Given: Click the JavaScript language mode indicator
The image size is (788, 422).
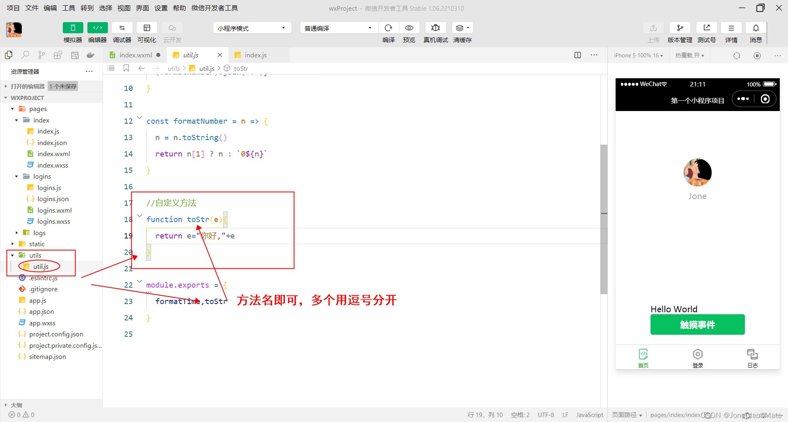Looking at the screenshot, I should (x=589, y=415).
